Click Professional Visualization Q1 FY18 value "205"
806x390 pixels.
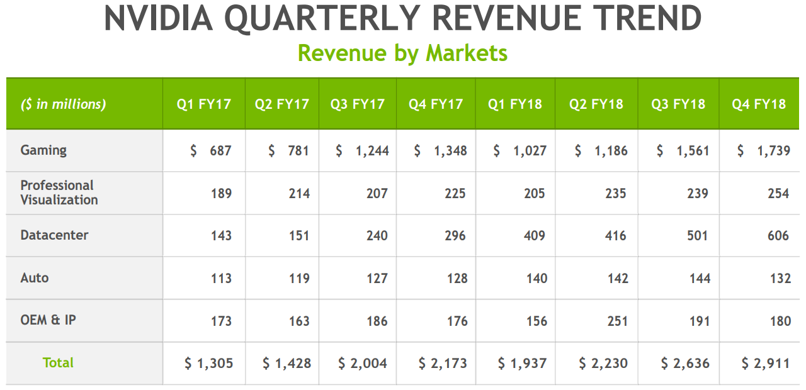tap(534, 193)
